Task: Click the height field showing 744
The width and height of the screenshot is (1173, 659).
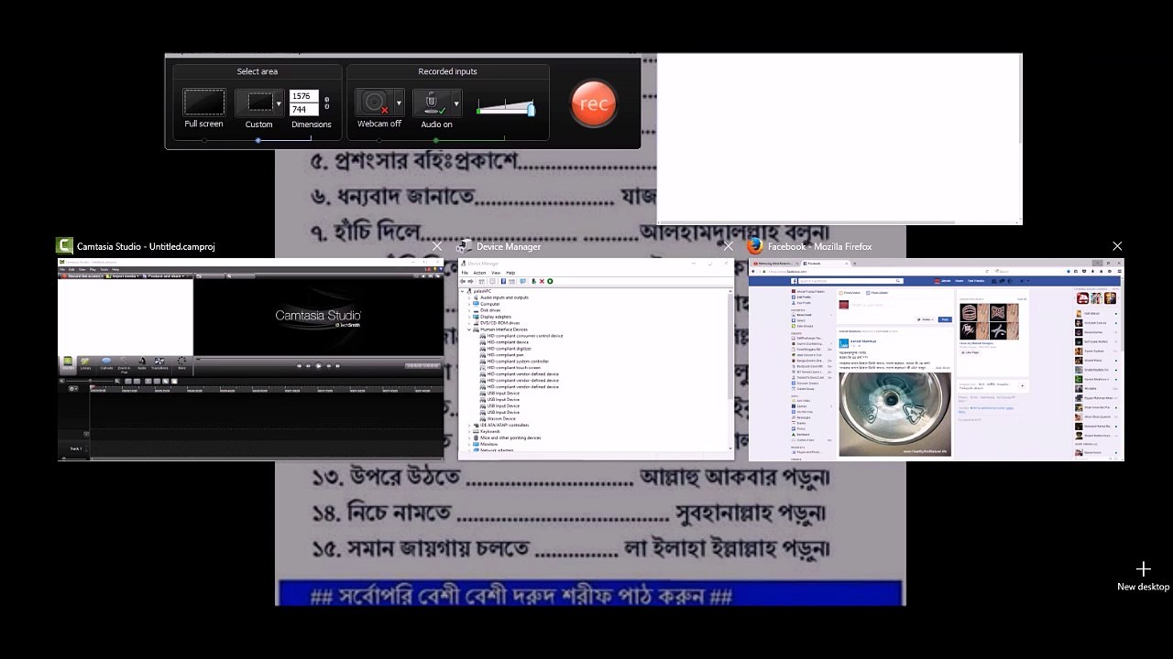Action: (x=302, y=110)
